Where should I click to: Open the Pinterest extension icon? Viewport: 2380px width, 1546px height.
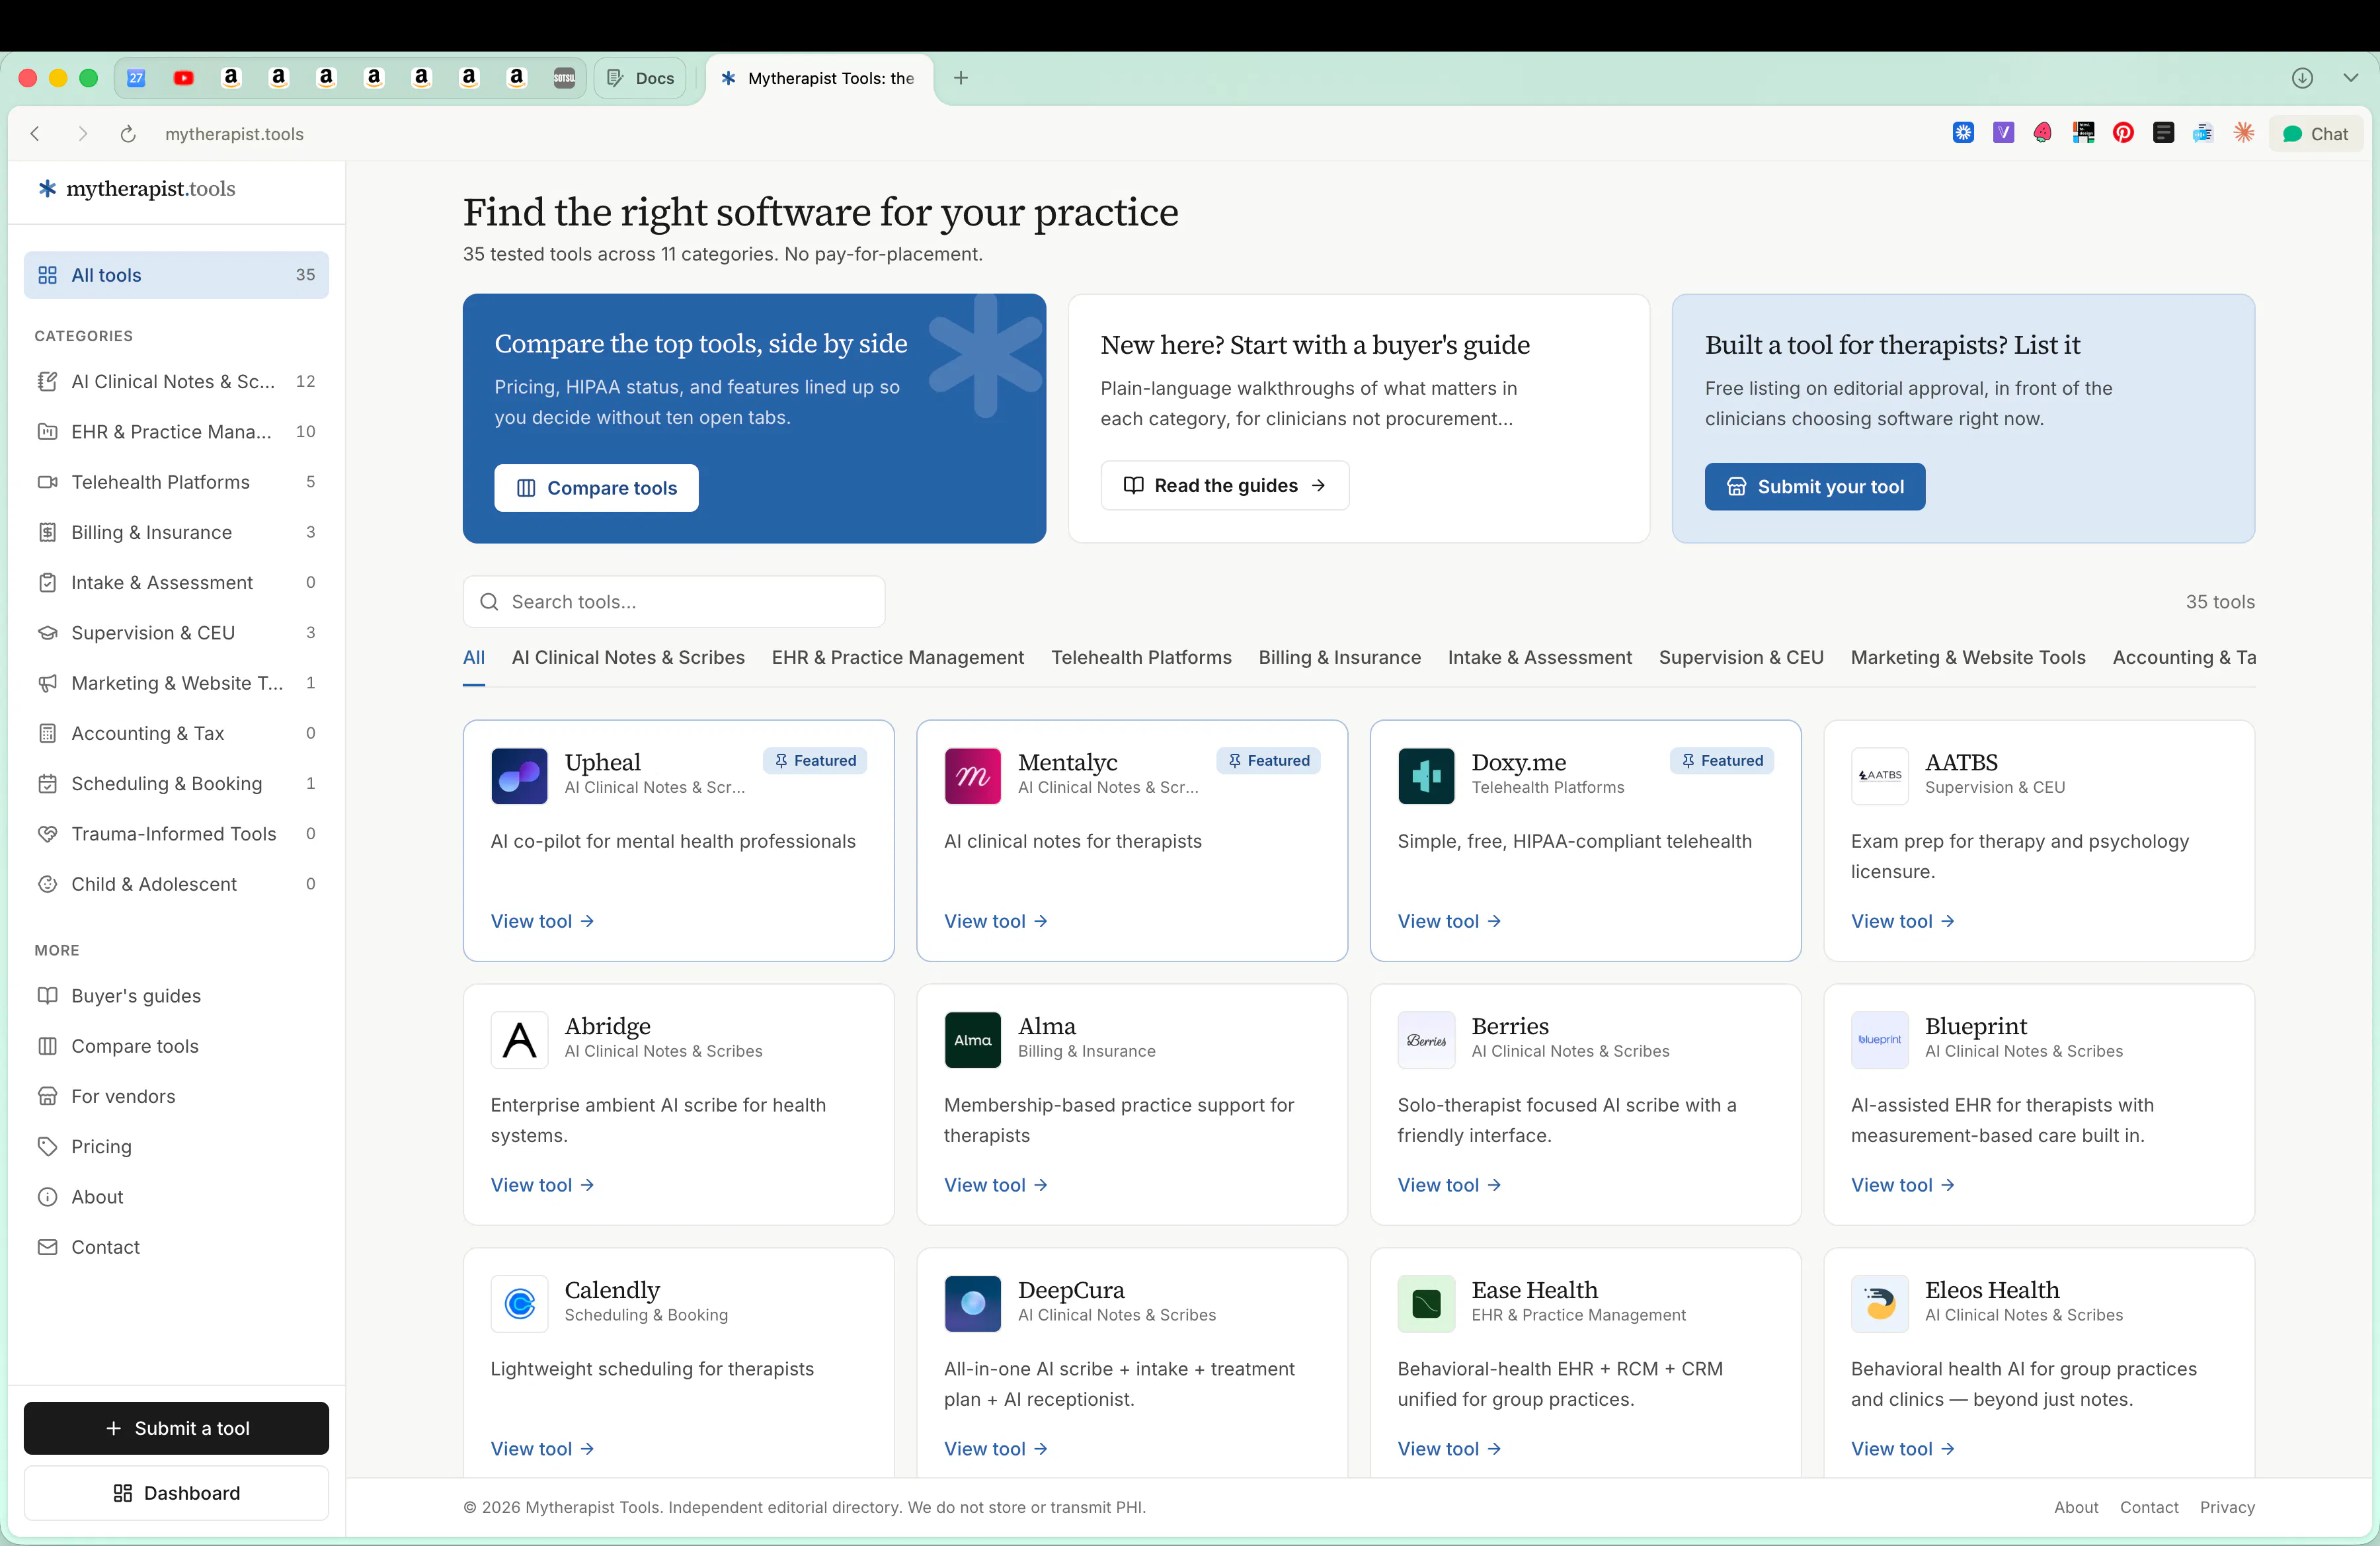[x=2123, y=133]
